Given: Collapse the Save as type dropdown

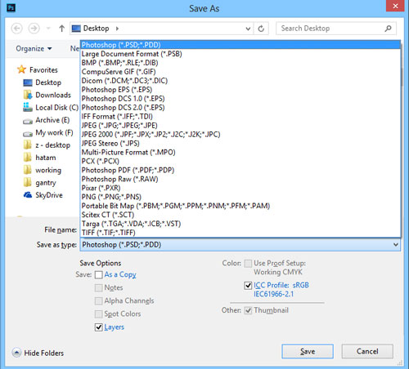Looking at the screenshot, I should click(396, 245).
